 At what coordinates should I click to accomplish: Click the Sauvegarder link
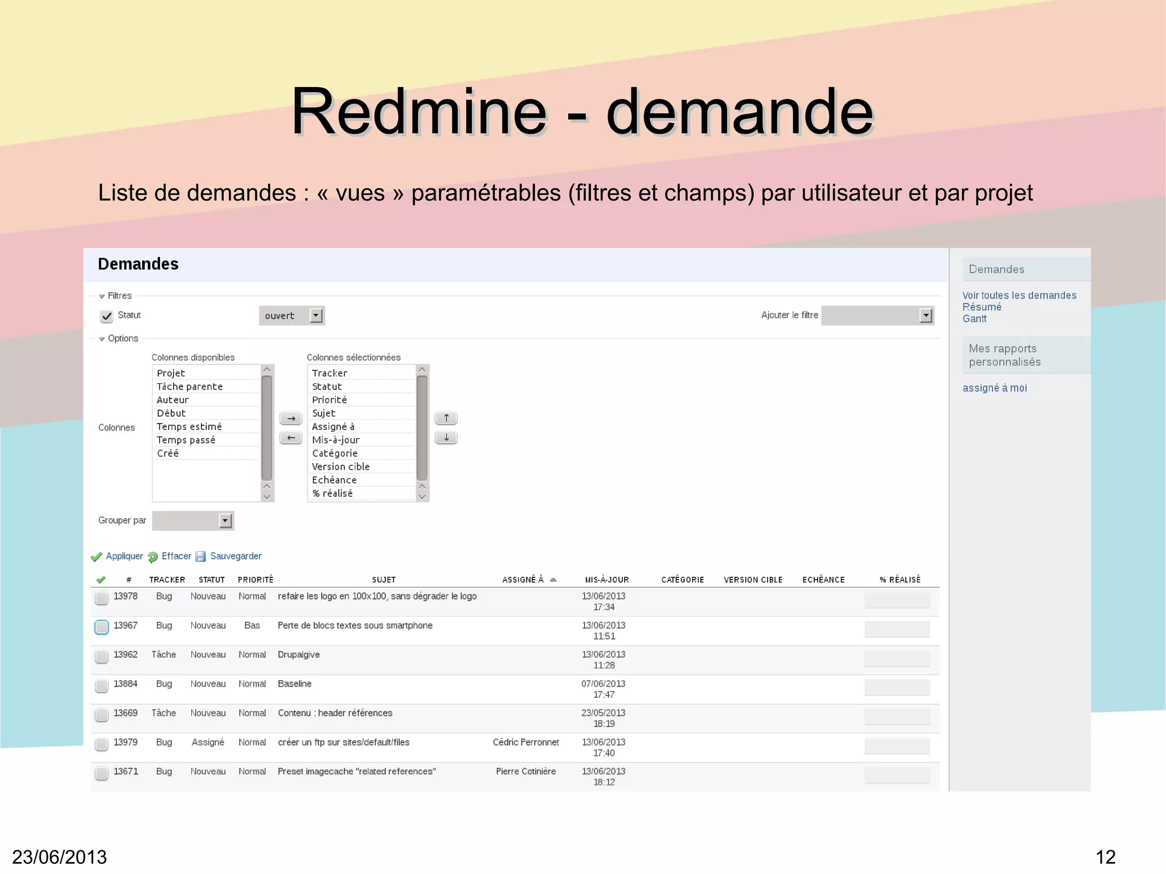236,556
